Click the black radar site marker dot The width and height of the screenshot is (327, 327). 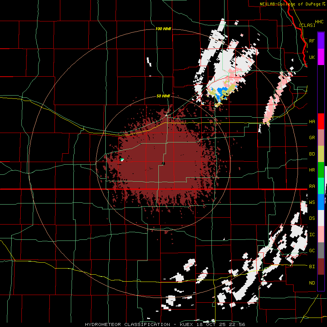tap(163, 164)
